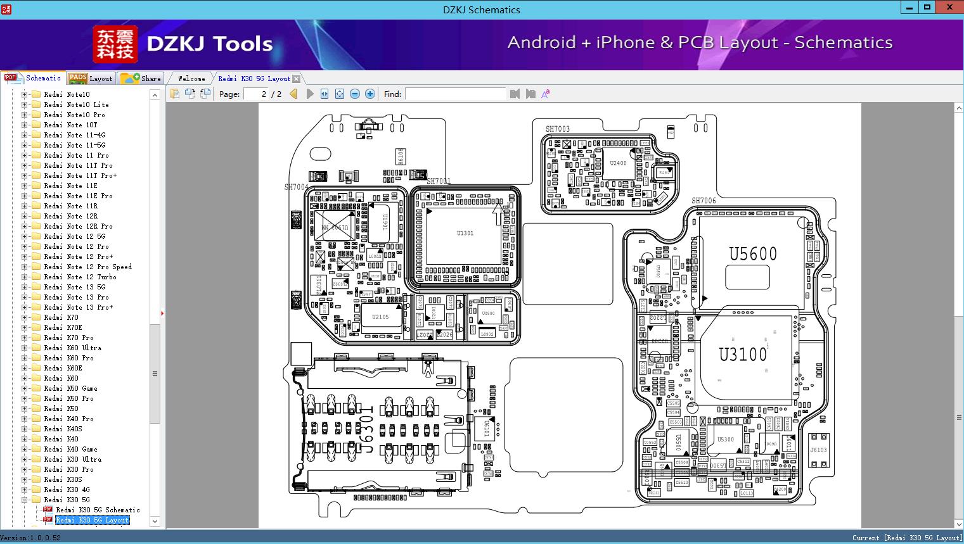
Task: Click the tree scrollbar down arrow
Action: (x=155, y=521)
